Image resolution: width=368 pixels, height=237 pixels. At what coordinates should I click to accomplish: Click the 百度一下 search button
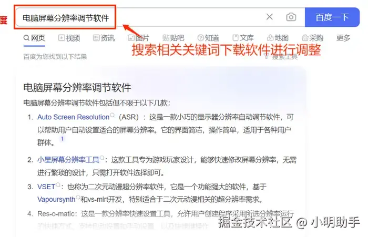point(332,17)
